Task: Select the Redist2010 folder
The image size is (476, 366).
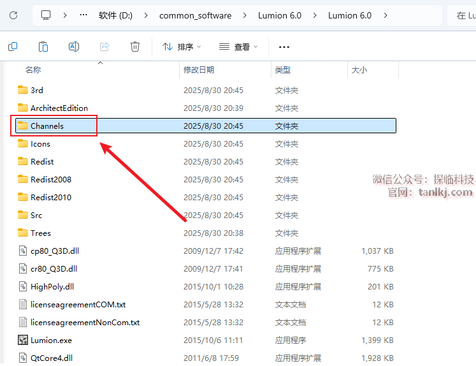Action: tap(206, 198)
